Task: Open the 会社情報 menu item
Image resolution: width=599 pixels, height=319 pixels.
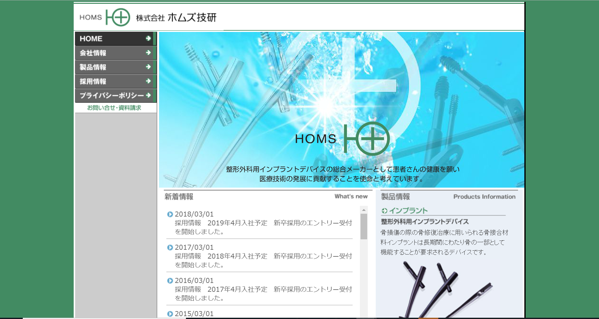Action: 116,53
